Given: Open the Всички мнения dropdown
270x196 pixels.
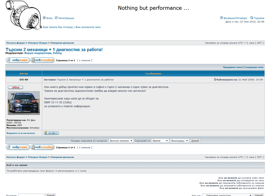Looking at the screenshot, I should pyautogui.click(x=121, y=141).
